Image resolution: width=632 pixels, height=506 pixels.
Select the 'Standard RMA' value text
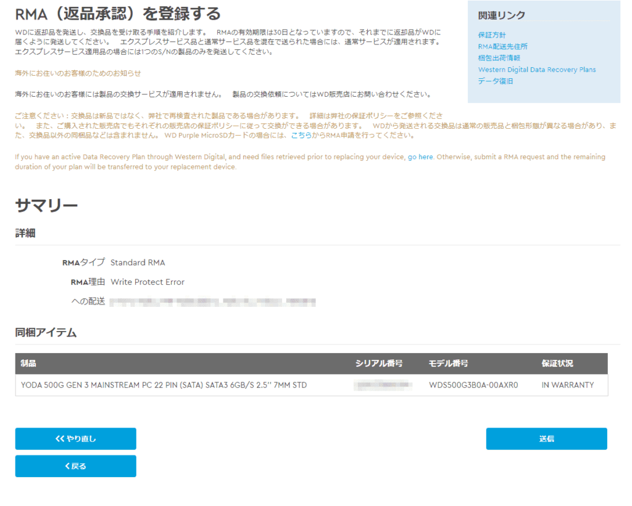click(138, 263)
